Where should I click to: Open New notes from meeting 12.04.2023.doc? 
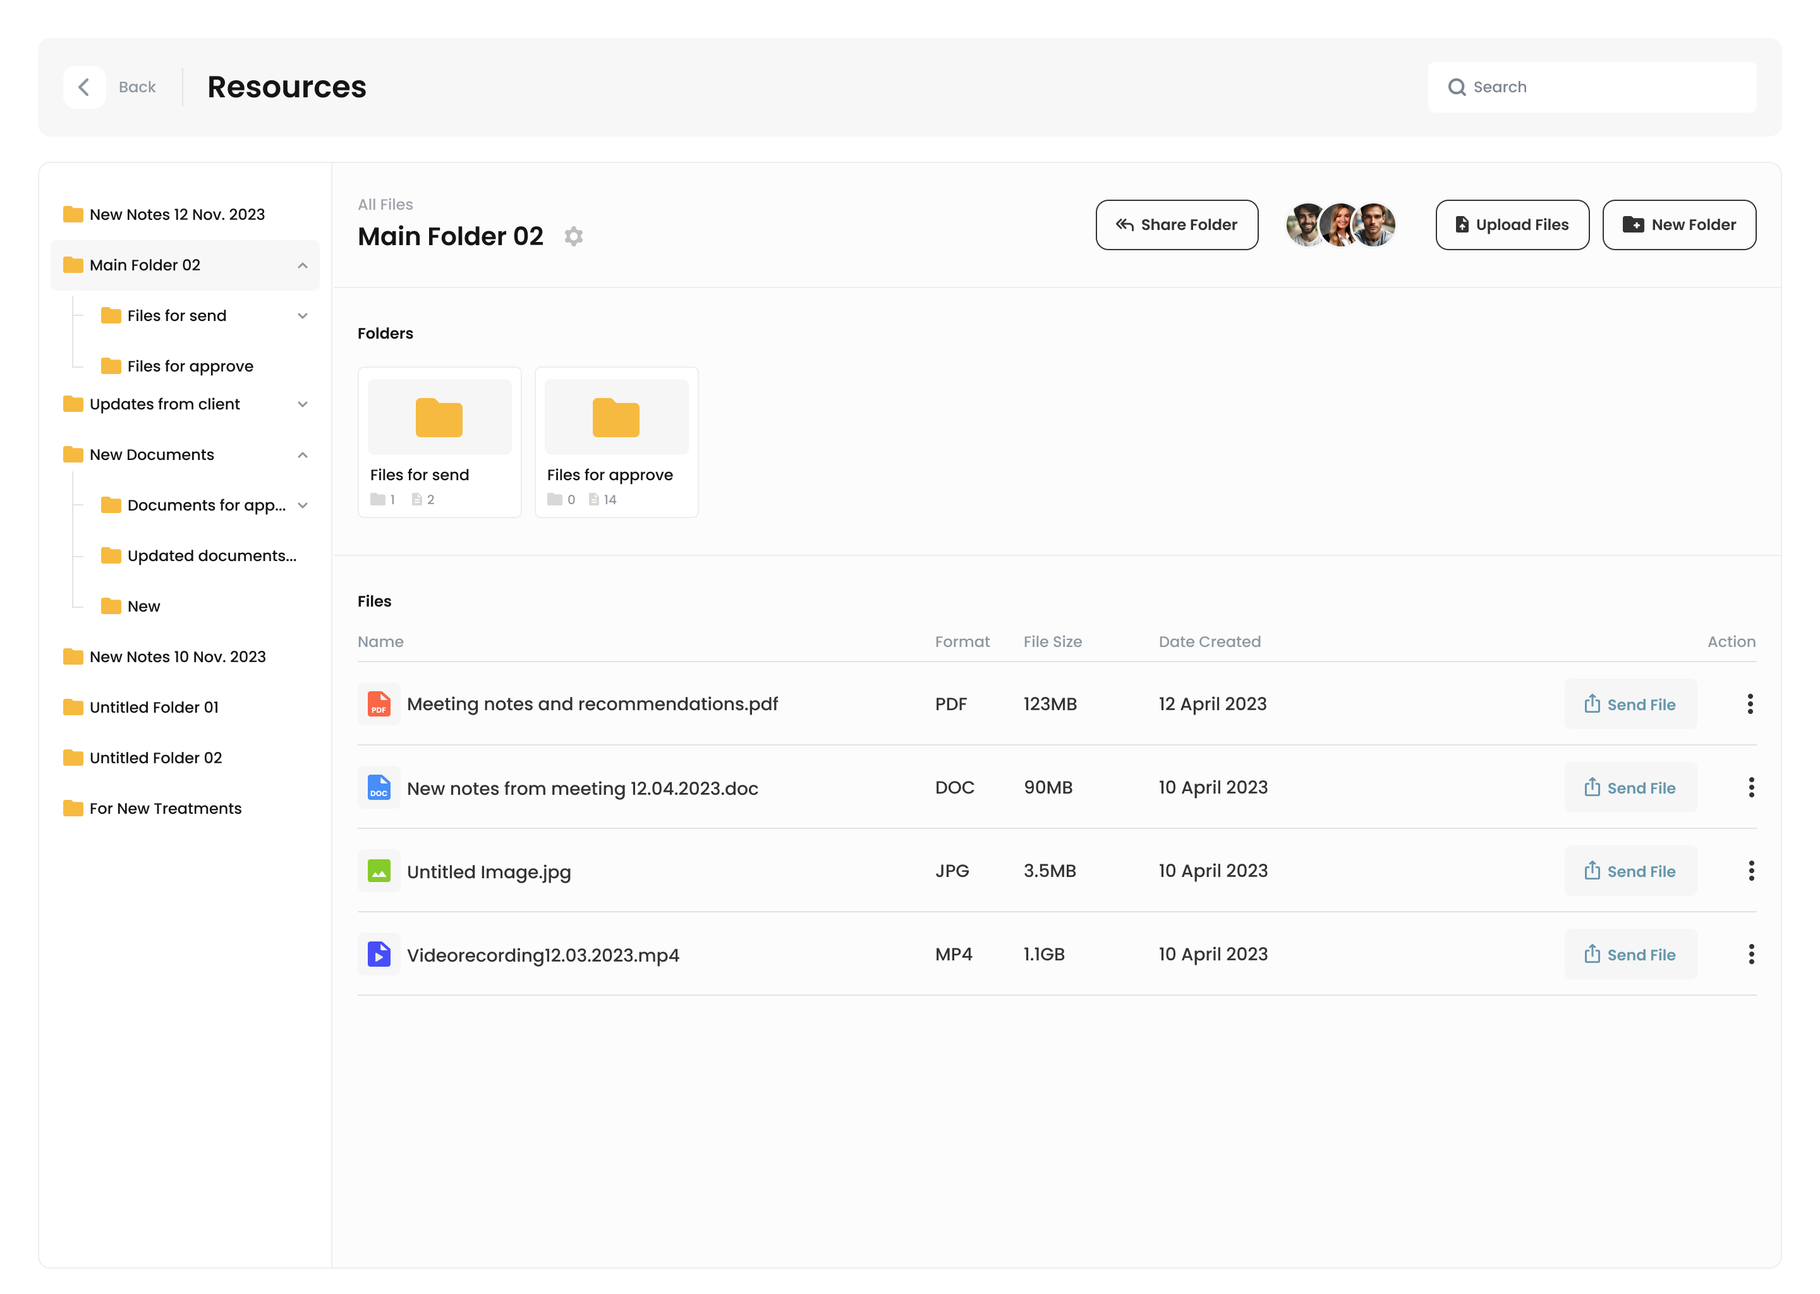583,788
